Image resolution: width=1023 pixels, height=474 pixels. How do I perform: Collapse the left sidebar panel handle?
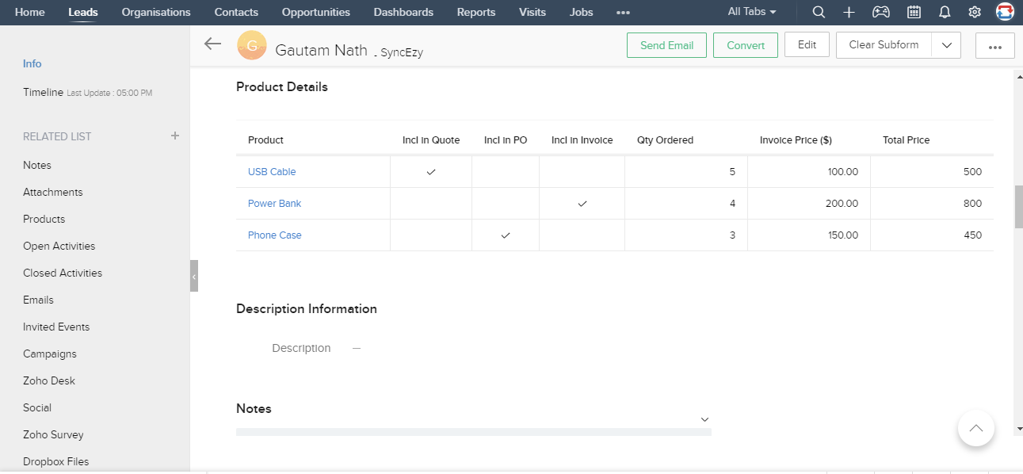pos(194,276)
